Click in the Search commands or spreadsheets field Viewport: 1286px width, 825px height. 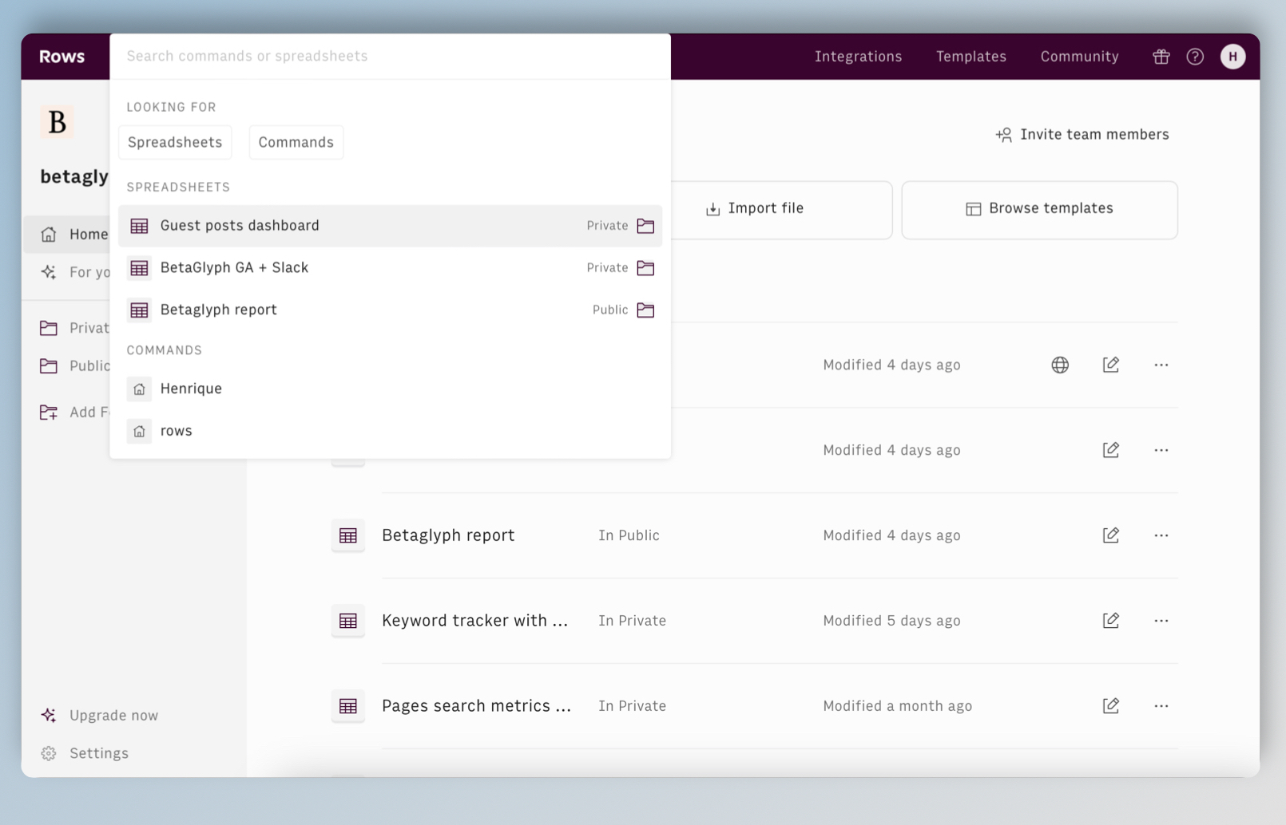point(390,56)
